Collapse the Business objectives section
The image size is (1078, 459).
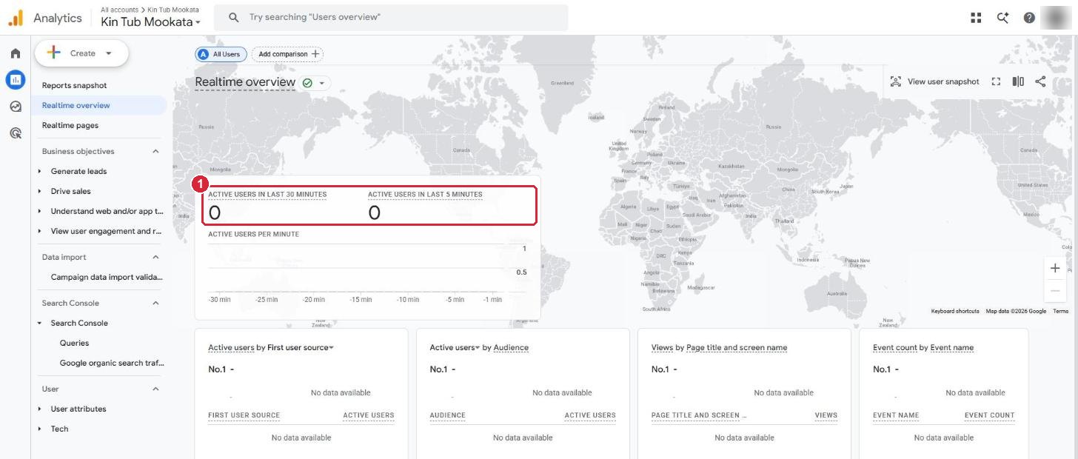[155, 151]
